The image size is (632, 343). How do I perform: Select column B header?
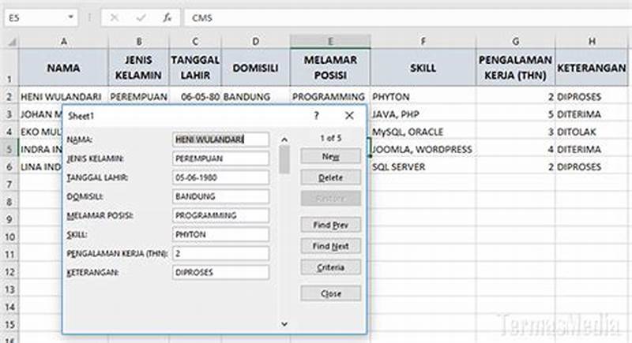[139, 42]
